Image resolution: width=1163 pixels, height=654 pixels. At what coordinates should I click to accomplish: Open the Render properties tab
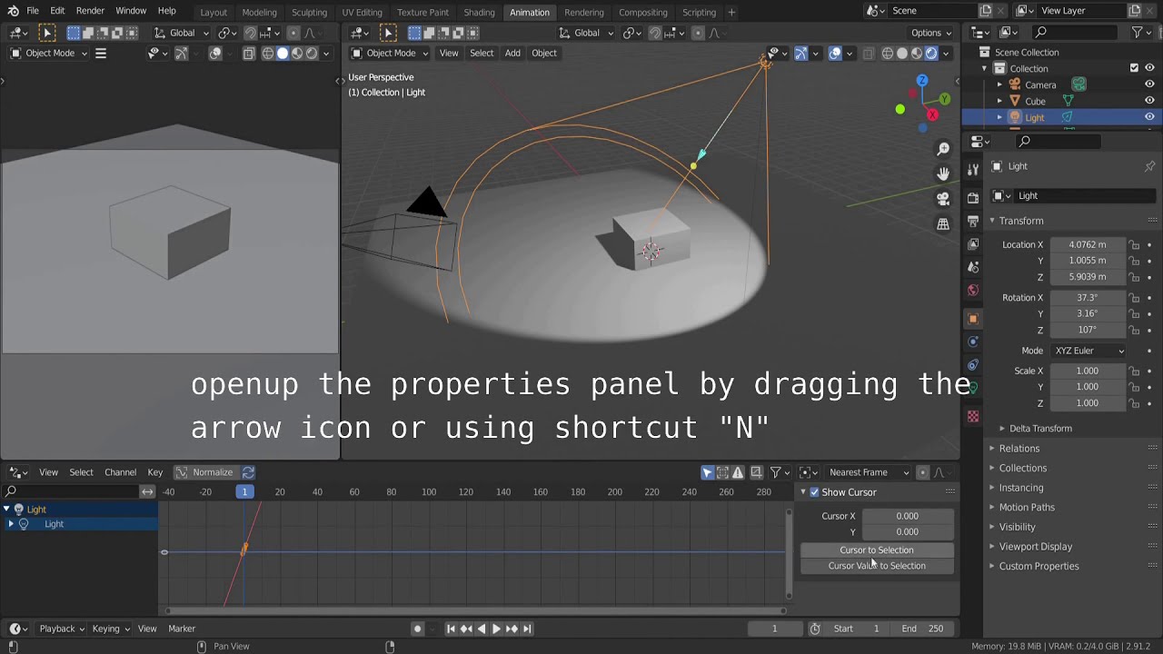(973, 197)
